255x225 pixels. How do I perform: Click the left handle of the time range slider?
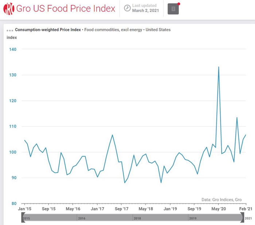tap(22, 218)
